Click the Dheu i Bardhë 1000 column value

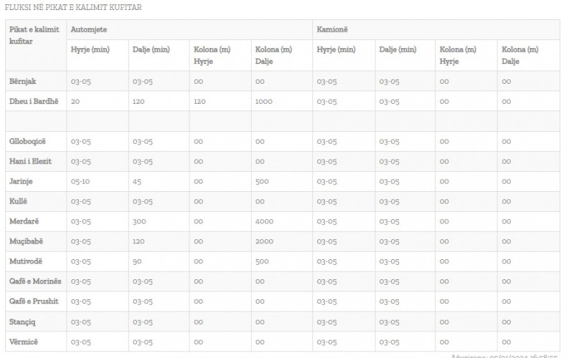click(x=264, y=102)
